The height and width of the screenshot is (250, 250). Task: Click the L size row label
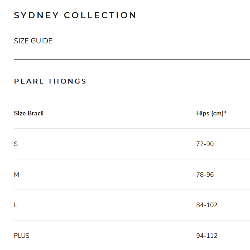coord(16,205)
